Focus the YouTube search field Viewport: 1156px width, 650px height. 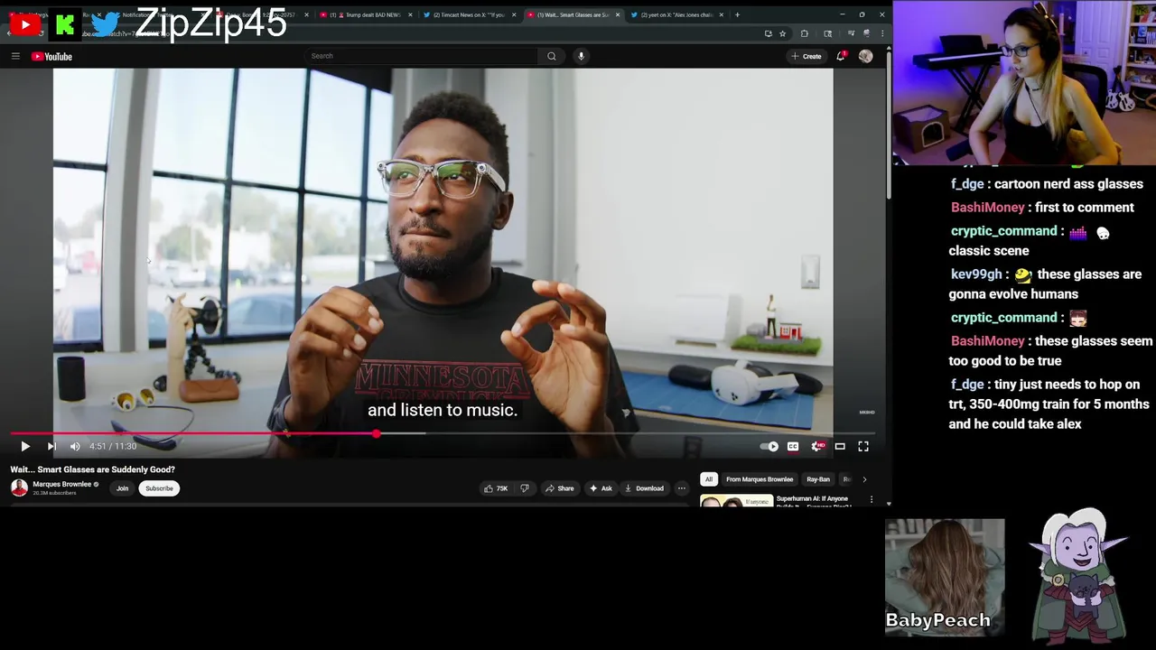[423, 56]
